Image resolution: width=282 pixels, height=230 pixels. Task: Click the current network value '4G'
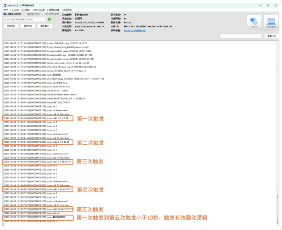point(125,19)
